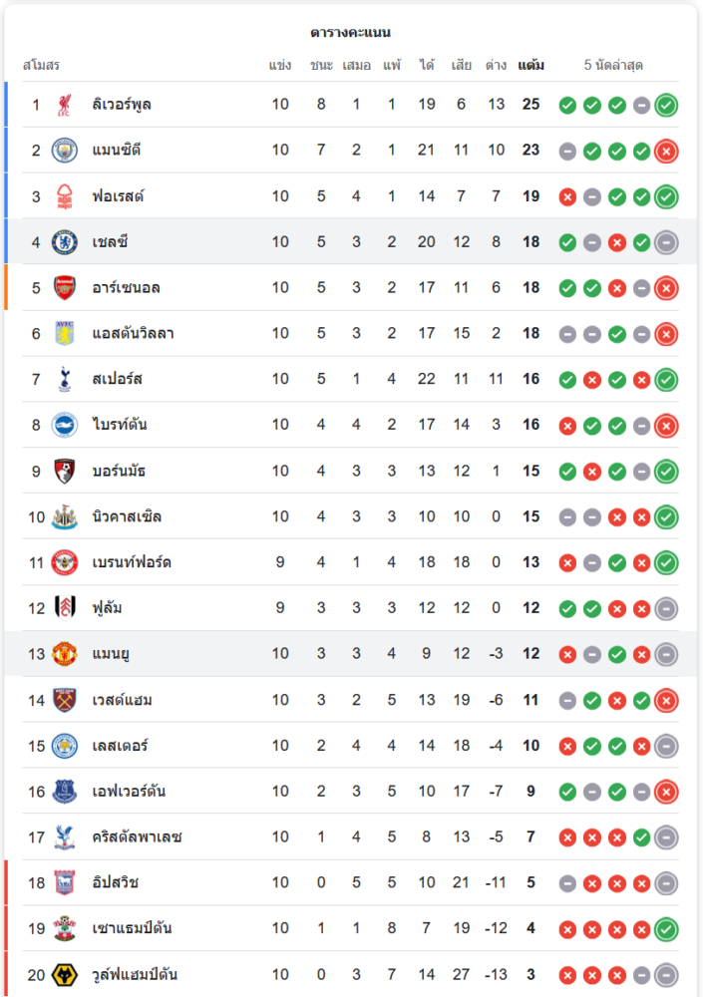
Task: Select the Wolverhampton wolf logo
Action: (64, 975)
